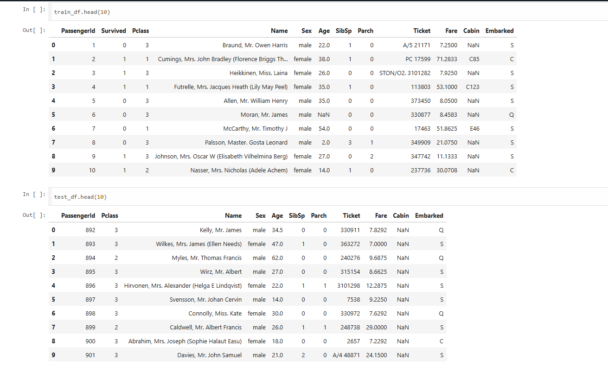Click fare value 51.8625
This screenshot has width=608, height=366.
[x=447, y=129]
